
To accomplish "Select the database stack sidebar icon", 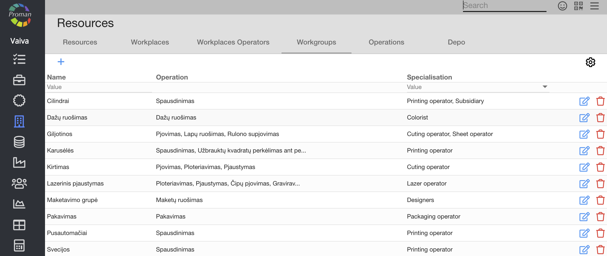I will tap(19, 142).
